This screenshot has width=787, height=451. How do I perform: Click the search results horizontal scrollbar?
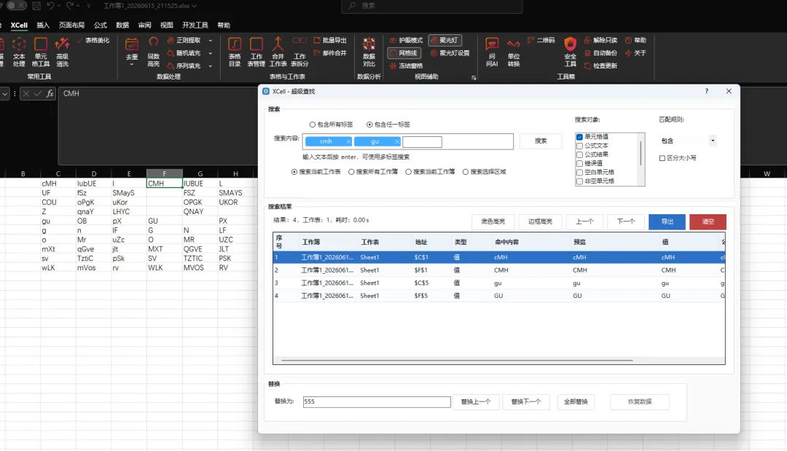point(457,360)
